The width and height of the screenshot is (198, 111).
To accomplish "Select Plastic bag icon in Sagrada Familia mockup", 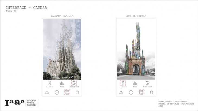I will tap(50, 83).
